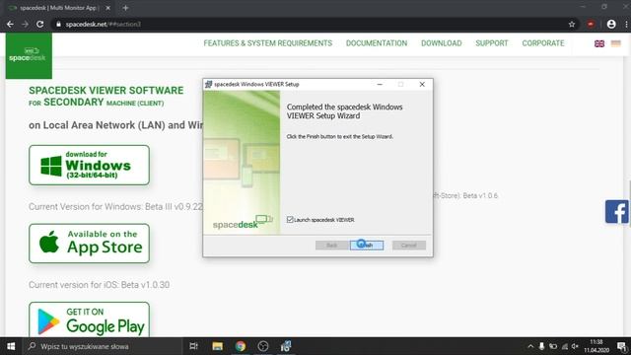Open the Chrome three-dot menu
The height and width of the screenshot is (355, 631).
[x=626, y=24]
